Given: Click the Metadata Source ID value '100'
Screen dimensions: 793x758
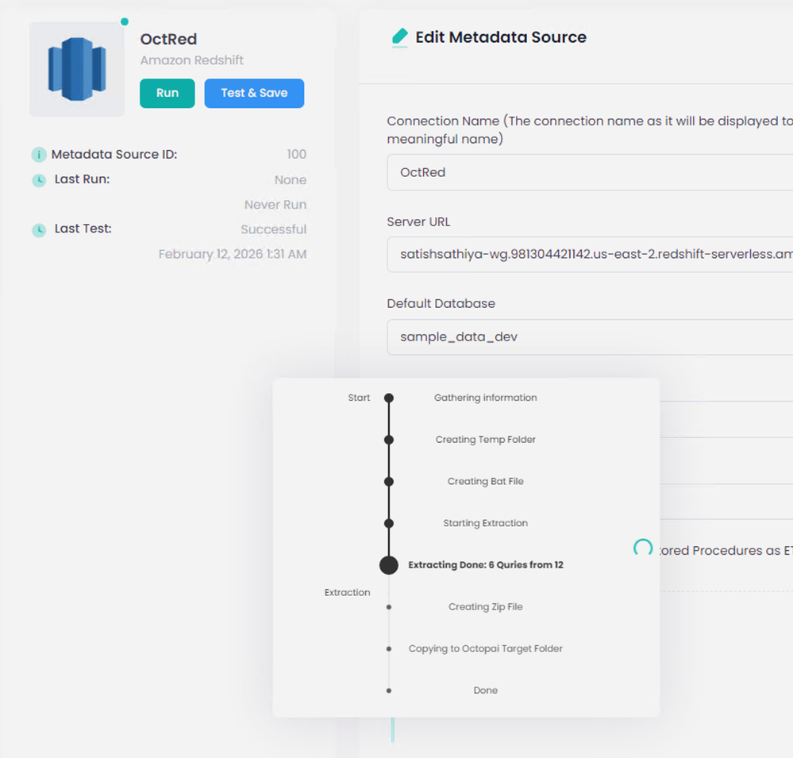Looking at the screenshot, I should pos(297,154).
